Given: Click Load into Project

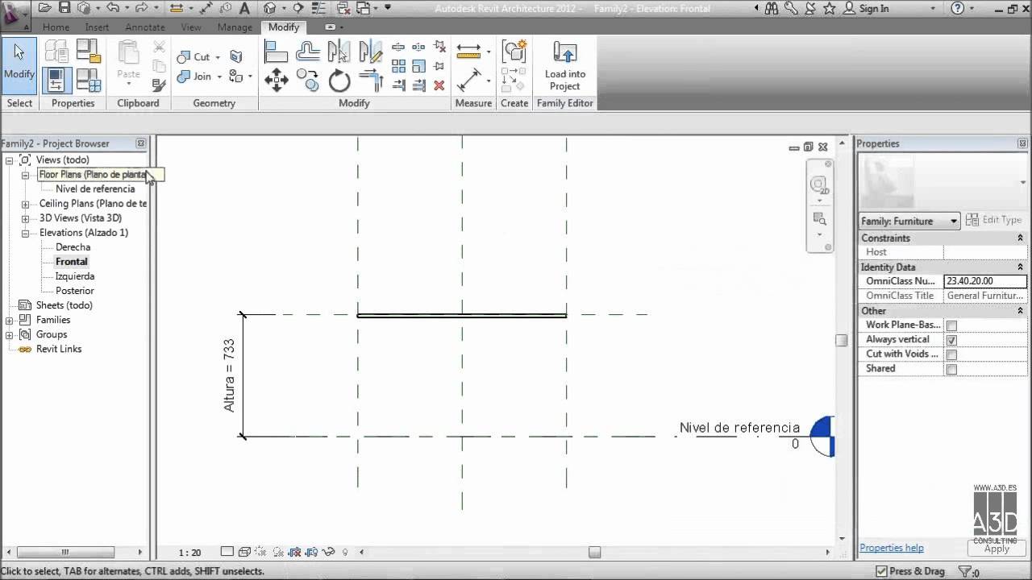Looking at the screenshot, I should 565,66.
